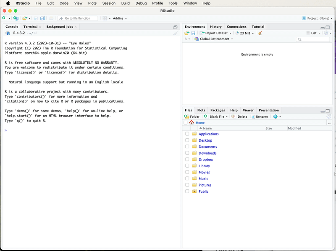This screenshot has width=336, height=251.
Task: Refresh the Environment pane
Action: [326, 33]
